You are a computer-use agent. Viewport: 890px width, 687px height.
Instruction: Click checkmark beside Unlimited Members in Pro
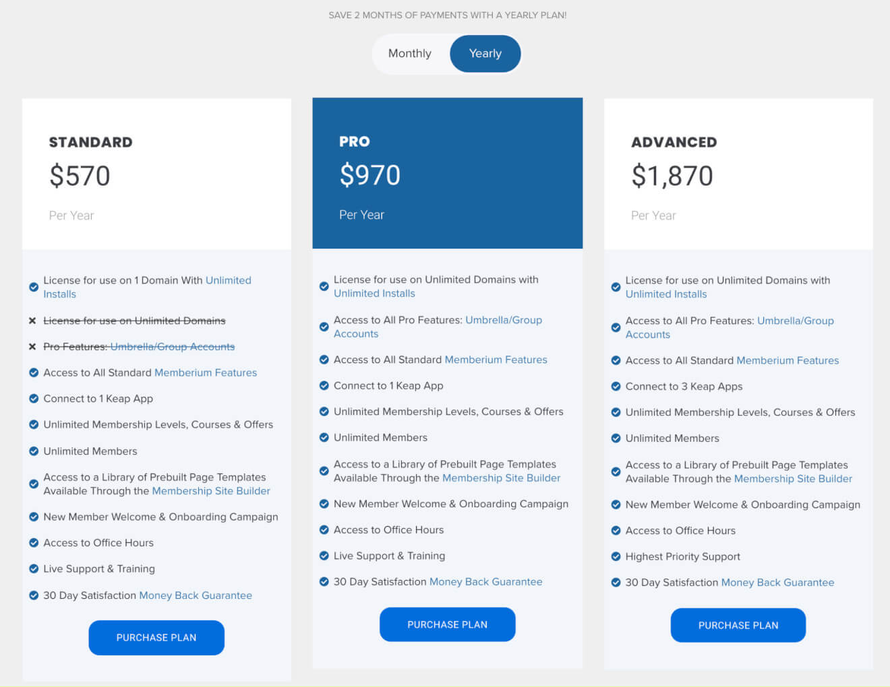coord(324,437)
